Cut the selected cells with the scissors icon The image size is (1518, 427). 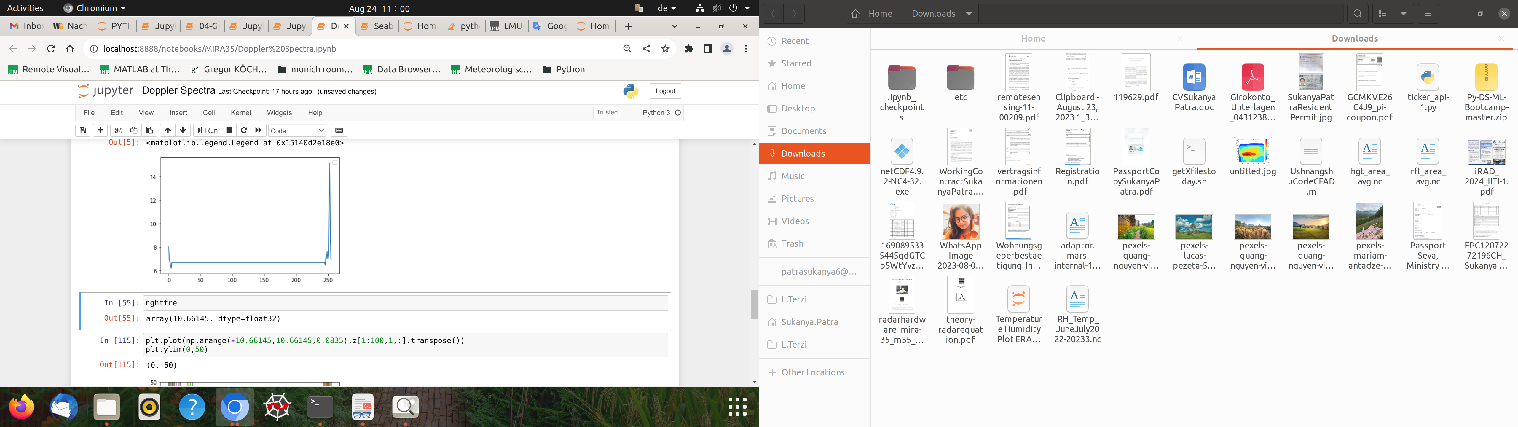point(118,130)
